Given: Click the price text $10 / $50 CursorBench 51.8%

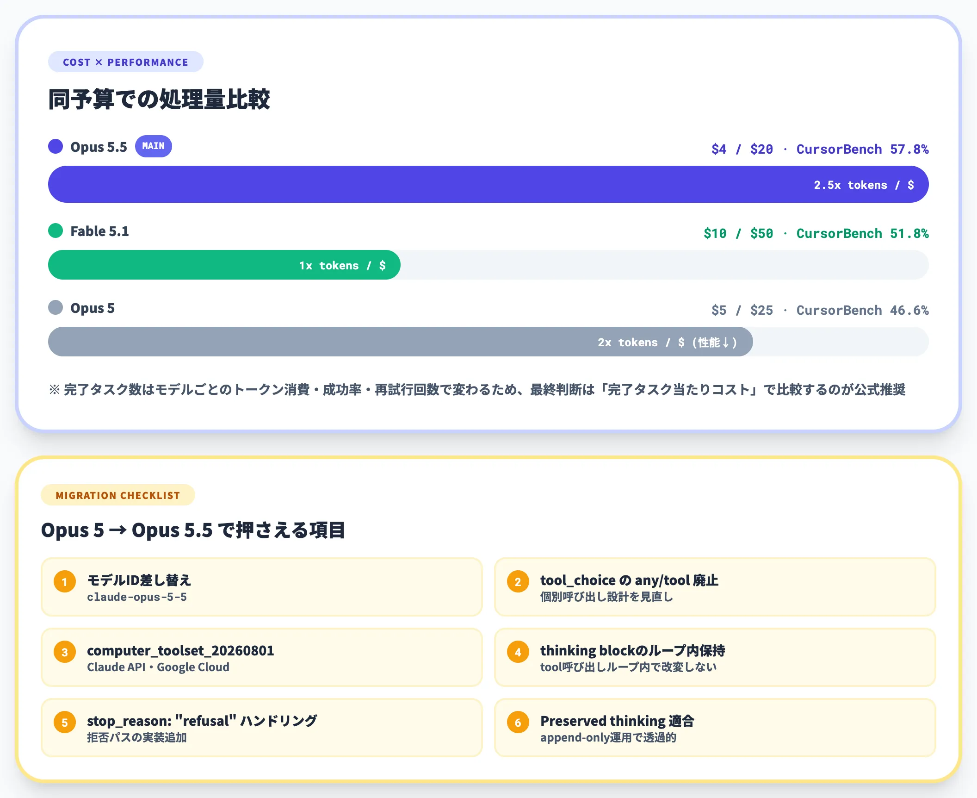Looking at the screenshot, I should (x=816, y=233).
